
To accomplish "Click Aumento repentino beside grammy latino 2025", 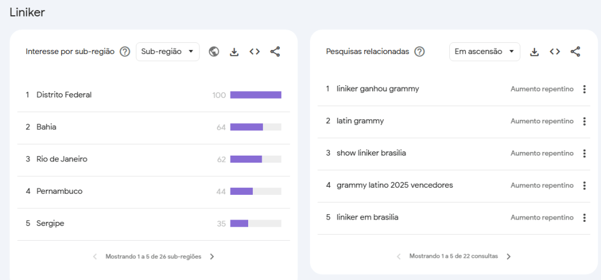I will (542, 185).
